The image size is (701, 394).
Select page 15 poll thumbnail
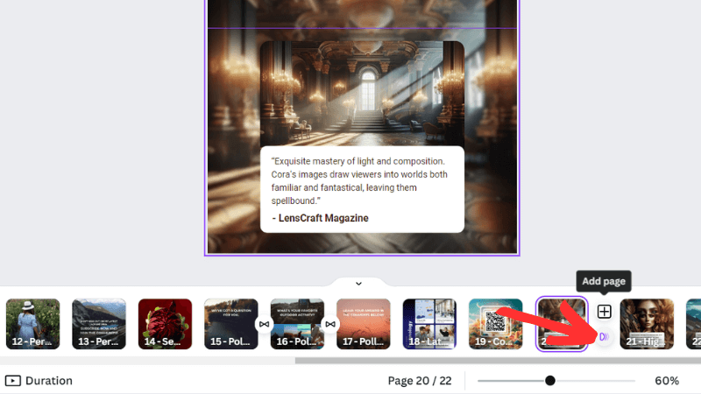(x=230, y=324)
